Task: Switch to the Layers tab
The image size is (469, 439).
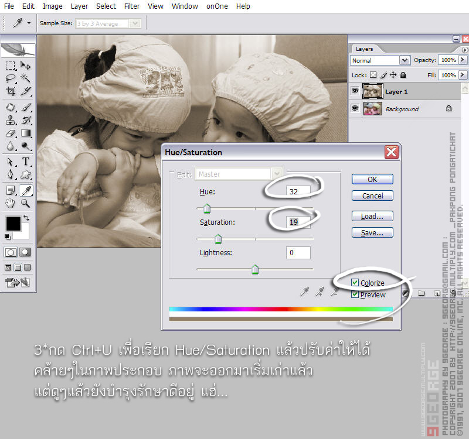Action: pyautogui.click(x=364, y=49)
